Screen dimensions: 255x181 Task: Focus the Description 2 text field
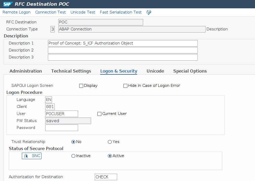(123, 50)
